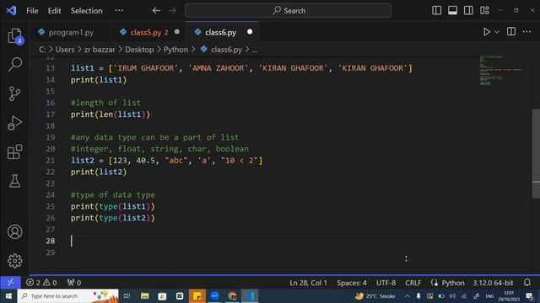
Task: Click the comment '#length of list'
Action: [x=105, y=103]
